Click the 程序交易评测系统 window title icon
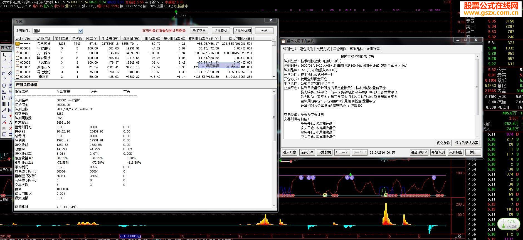523x240 pixels. (x=283, y=41)
